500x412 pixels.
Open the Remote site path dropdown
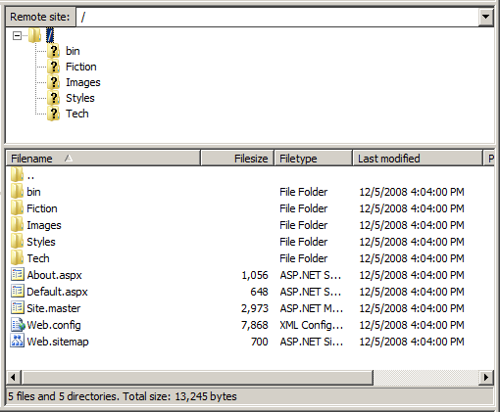pos(485,17)
